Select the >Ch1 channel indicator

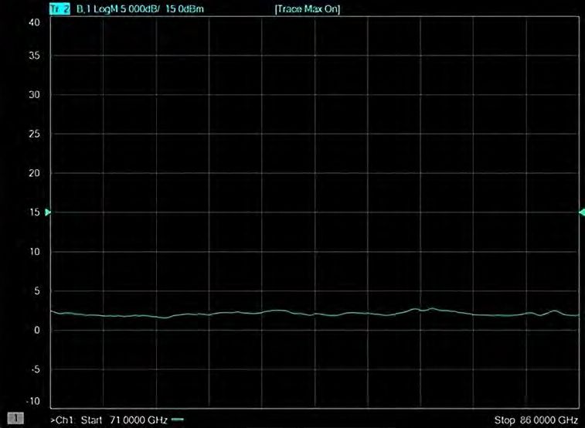point(62,420)
